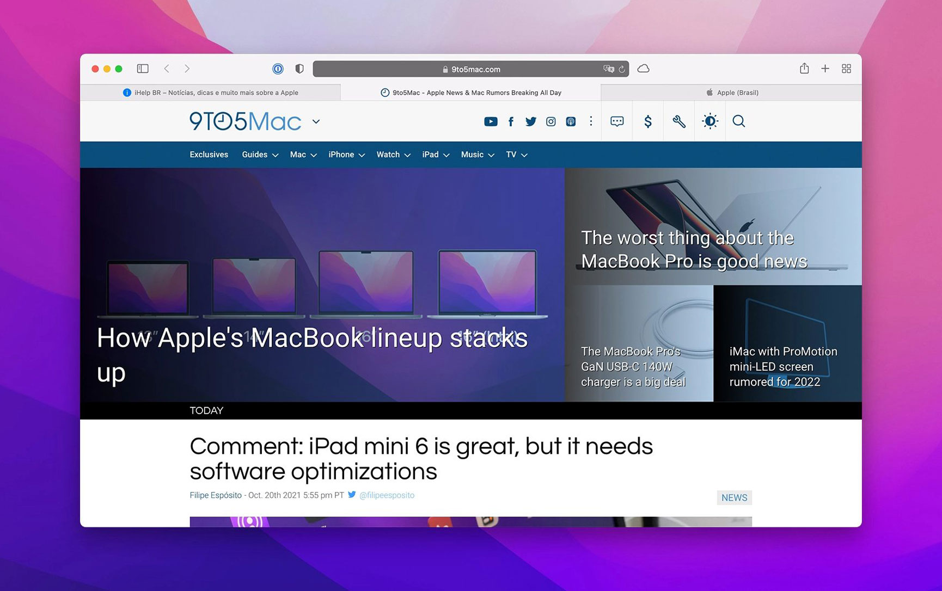Add a new tab with plus icon

click(825, 69)
